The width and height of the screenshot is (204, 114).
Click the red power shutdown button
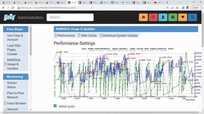pyautogui.click(x=153, y=17)
